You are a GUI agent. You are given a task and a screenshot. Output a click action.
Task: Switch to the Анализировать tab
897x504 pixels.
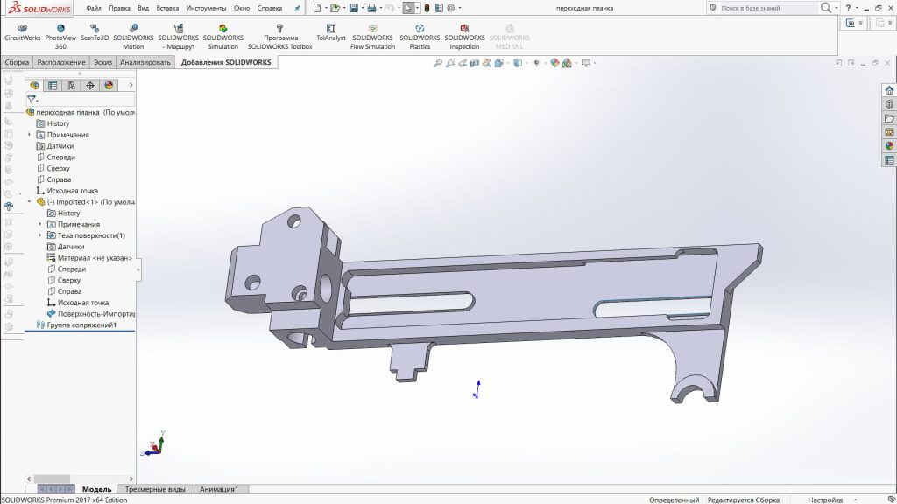145,62
